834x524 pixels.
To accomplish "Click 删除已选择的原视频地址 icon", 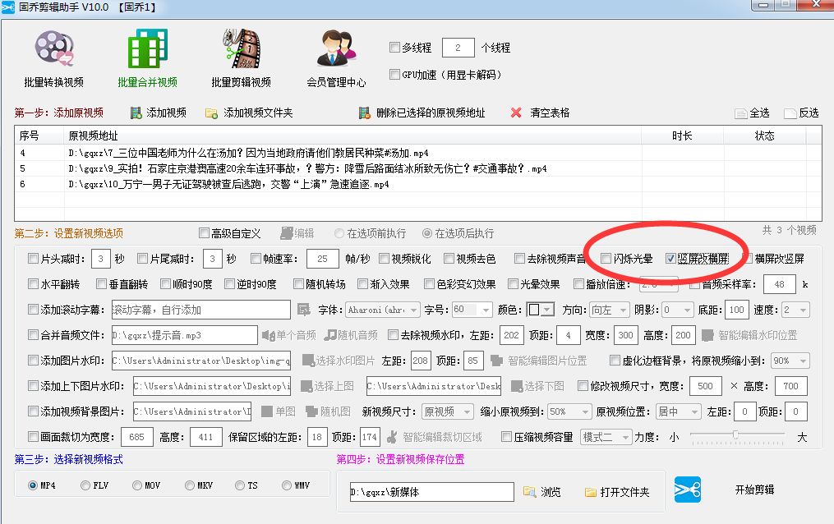I will point(364,113).
